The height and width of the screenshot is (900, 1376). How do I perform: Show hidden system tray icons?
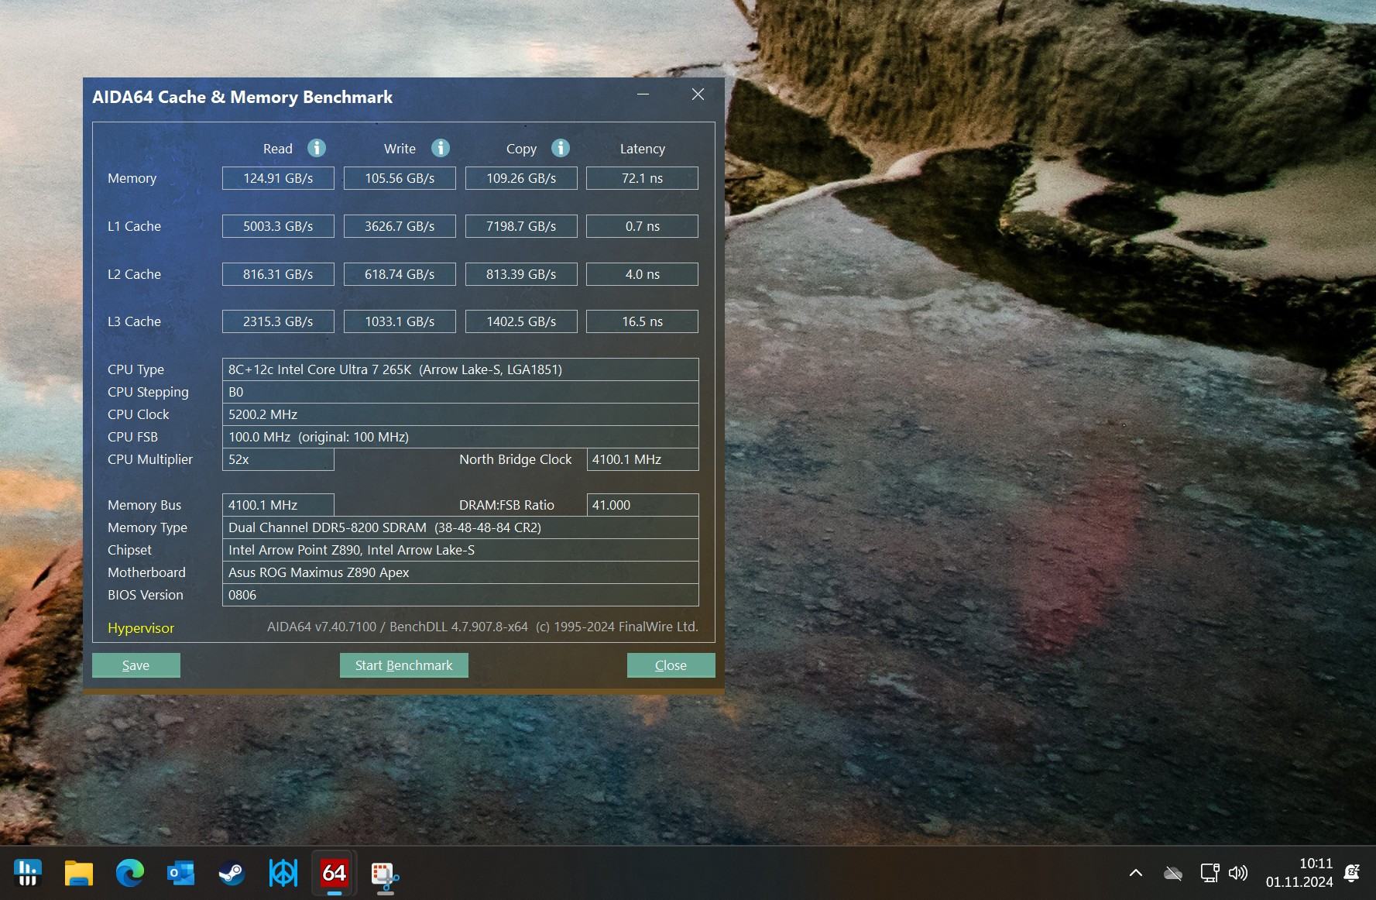1136,873
